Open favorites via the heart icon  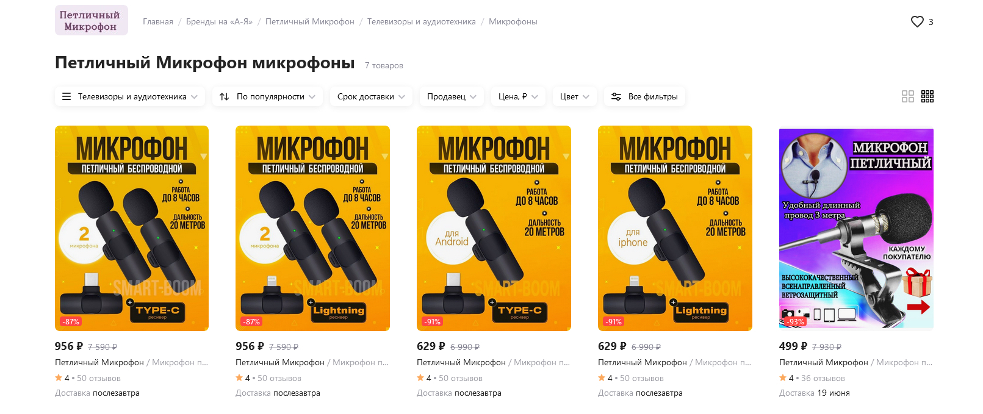(917, 21)
